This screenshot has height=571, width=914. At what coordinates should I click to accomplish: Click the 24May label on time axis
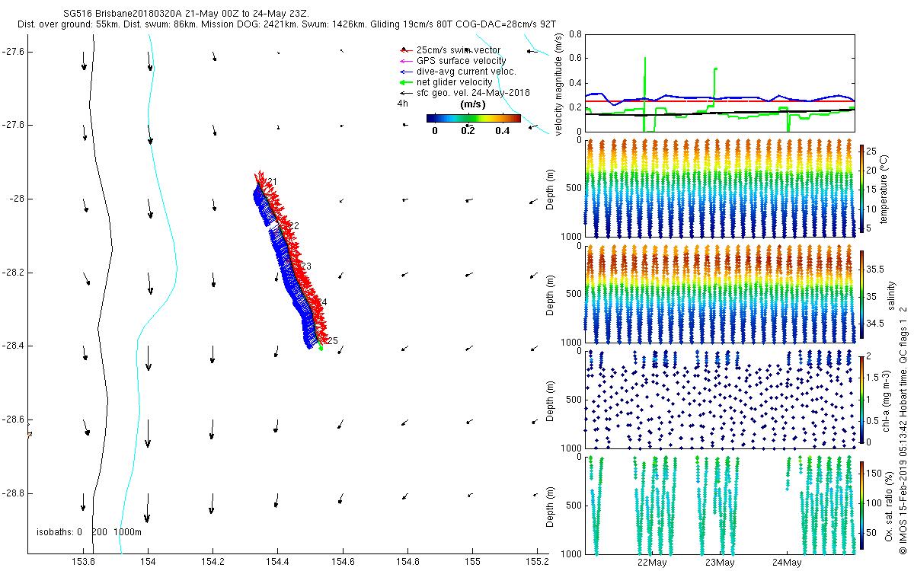coord(786,563)
